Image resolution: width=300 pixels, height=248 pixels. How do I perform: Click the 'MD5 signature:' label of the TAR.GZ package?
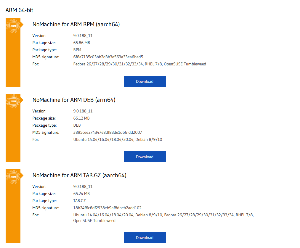point(46,208)
